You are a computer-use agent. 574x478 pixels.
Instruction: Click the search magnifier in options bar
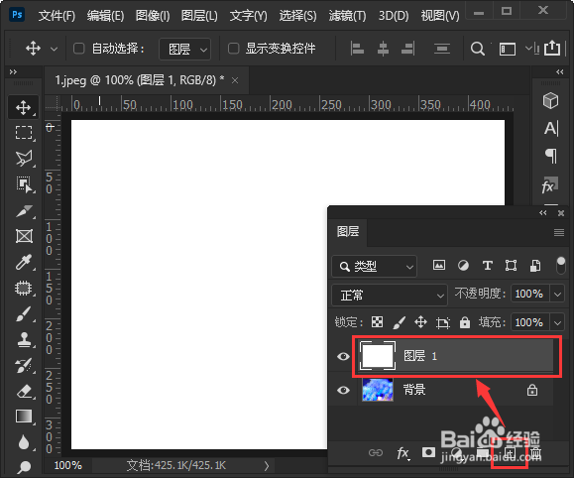pos(477,49)
